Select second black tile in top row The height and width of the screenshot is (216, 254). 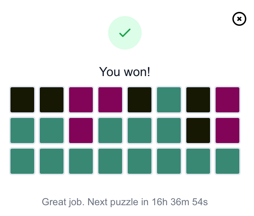tap(52, 100)
